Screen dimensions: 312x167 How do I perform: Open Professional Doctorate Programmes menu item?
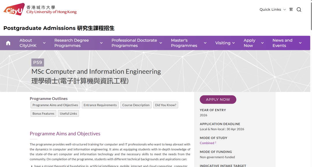(134, 43)
